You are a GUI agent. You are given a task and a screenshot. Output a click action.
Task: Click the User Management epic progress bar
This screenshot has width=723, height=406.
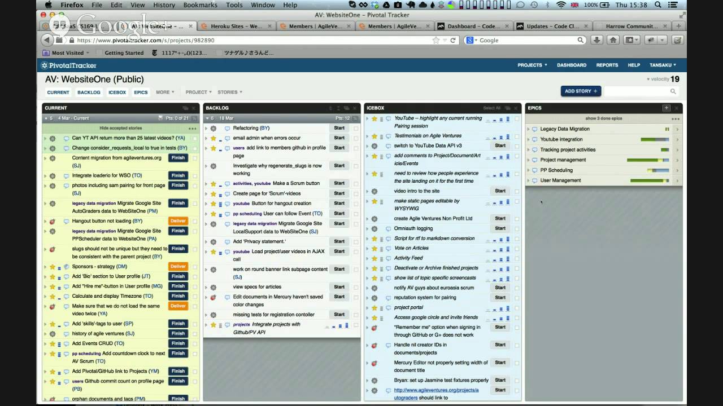650,180
